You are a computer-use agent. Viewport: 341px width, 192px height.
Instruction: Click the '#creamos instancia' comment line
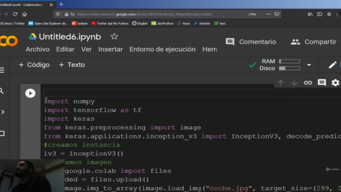(82, 145)
